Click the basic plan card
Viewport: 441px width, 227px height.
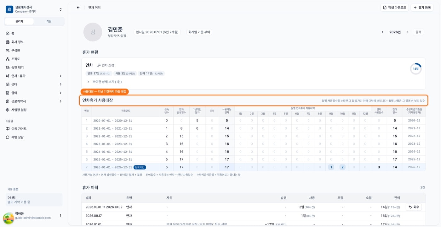[35, 200]
